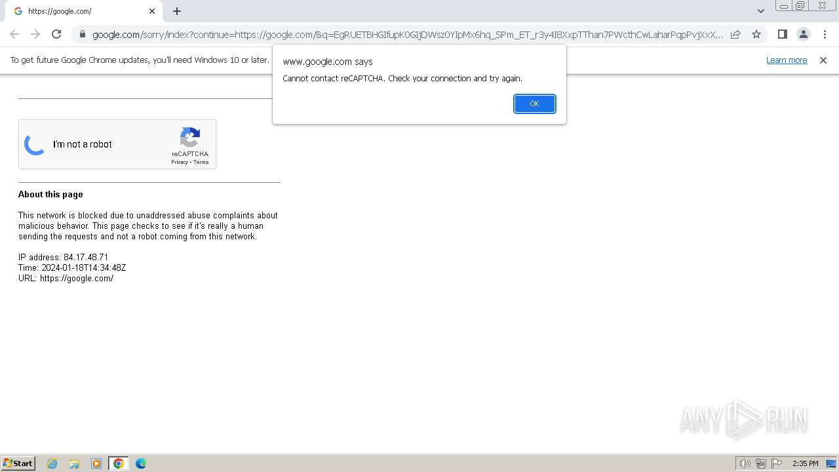Screen dimensions: 839x472
Task: Launch Internet Explorer from taskbar
Action: pyautogui.click(x=52, y=463)
